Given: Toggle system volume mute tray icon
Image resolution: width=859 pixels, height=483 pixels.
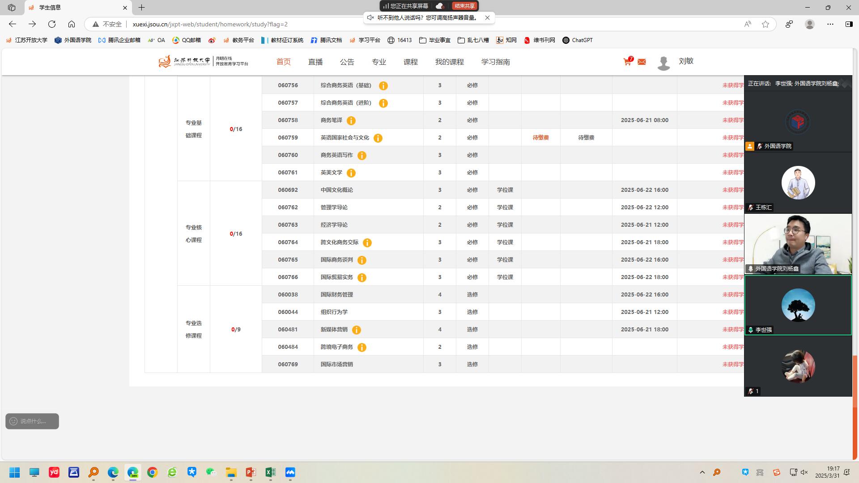Looking at the screenshot, I should click(804, 472).
